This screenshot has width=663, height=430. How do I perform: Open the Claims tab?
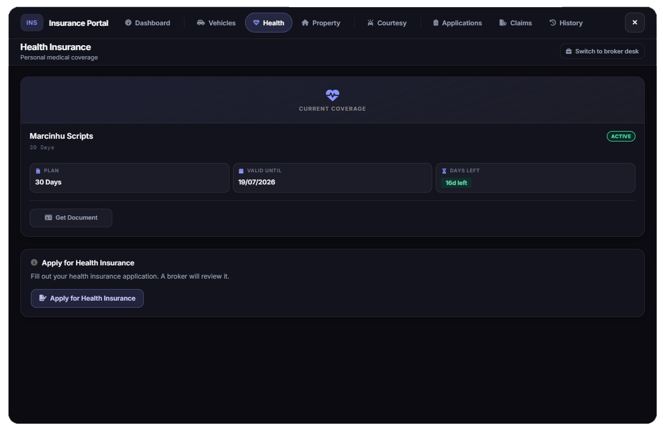click(516, 23)
